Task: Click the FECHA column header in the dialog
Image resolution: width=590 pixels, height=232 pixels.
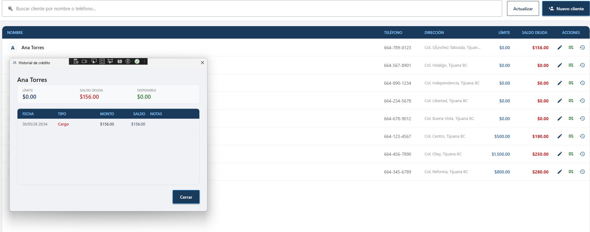Action: (28, 114)
